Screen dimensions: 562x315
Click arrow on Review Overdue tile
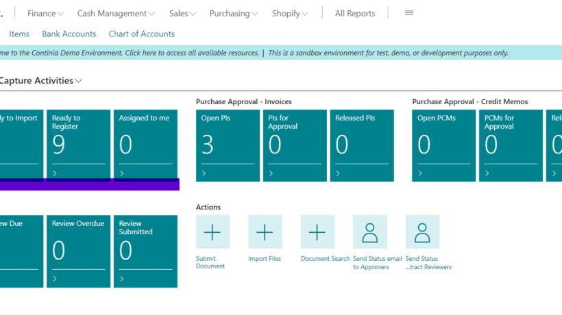pyautogui.click(x=55, y=279)
